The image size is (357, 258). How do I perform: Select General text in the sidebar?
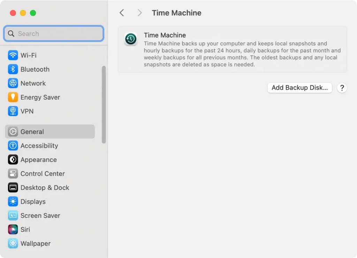pos(32,132)
